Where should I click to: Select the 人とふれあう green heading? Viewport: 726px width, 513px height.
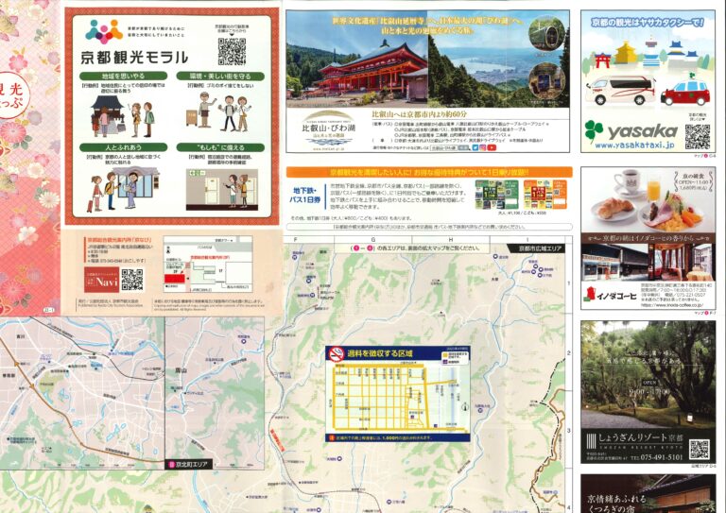point(116,147)
